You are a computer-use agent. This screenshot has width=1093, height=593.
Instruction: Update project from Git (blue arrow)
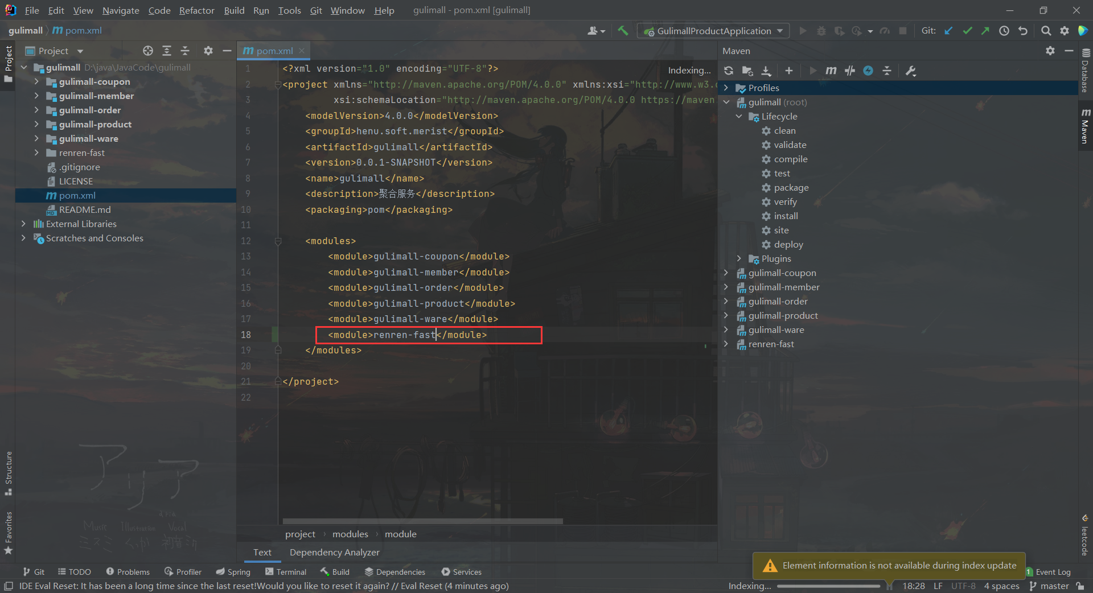pyautogui.click(x=948, y=31)
